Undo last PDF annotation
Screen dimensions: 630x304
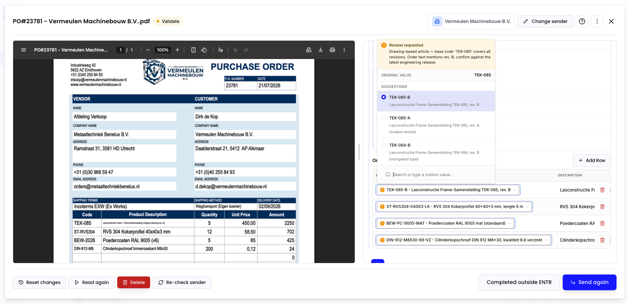236,50
